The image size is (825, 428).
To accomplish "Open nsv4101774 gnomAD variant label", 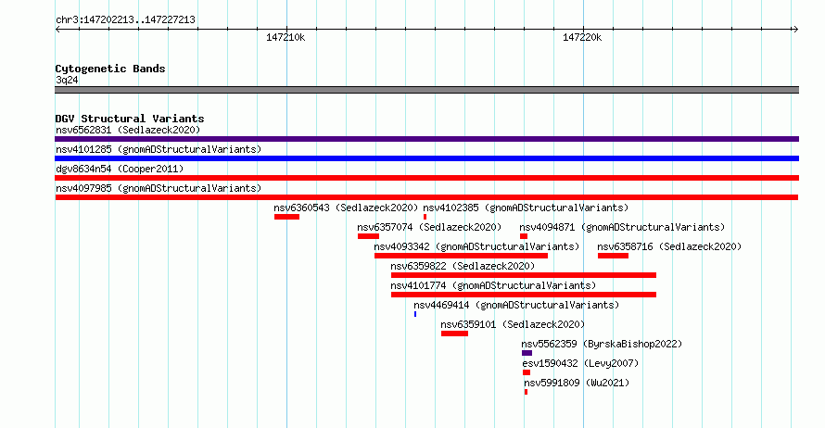I will point(493,285).
